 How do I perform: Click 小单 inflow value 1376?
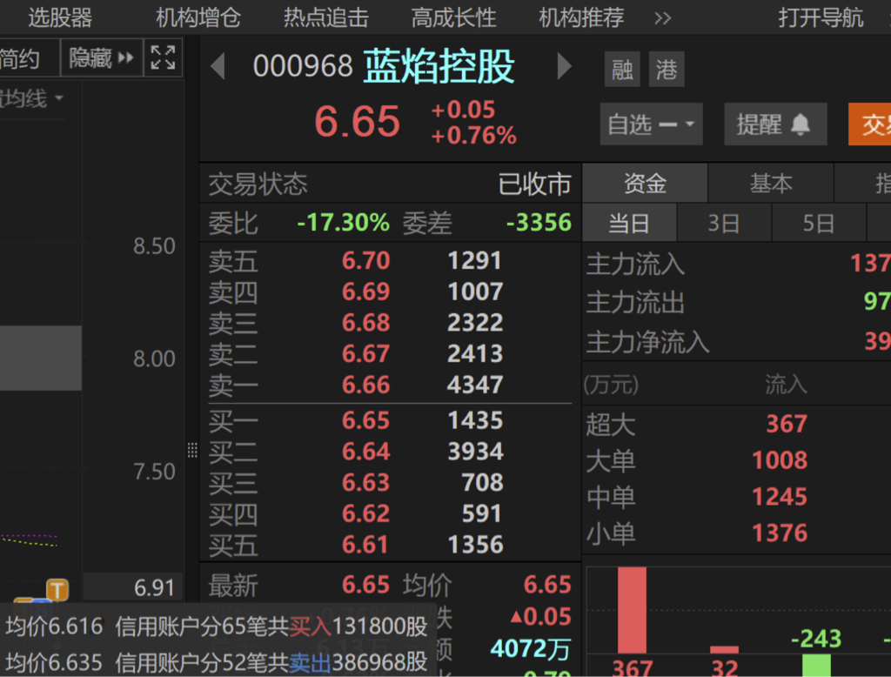click(x=780, y=533)
